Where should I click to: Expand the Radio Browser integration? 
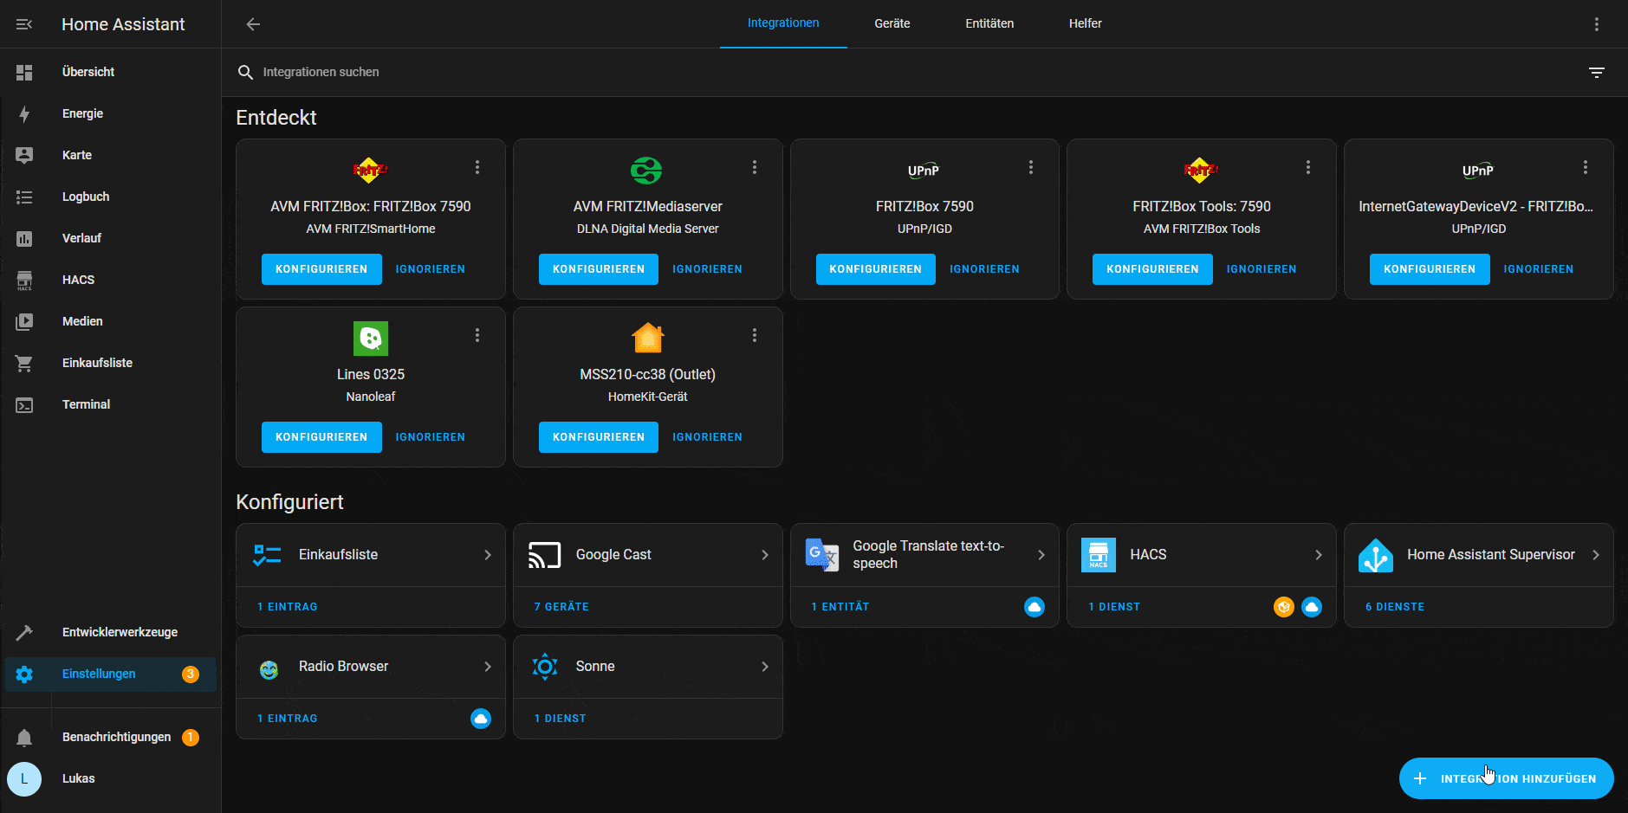click(x=487, y=667)
